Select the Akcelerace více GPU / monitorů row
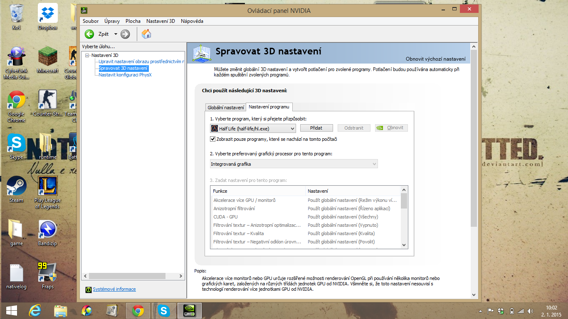Image resolution: width=568 pixels, height=319 pixels. (x=305, y=200)
